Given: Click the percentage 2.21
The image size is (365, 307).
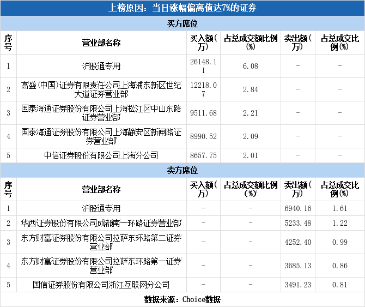Looking at the screenshot, I should click(251, 113).
